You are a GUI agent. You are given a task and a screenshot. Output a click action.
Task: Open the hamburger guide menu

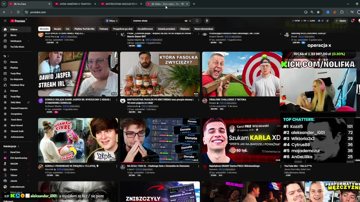pos(5,21)
